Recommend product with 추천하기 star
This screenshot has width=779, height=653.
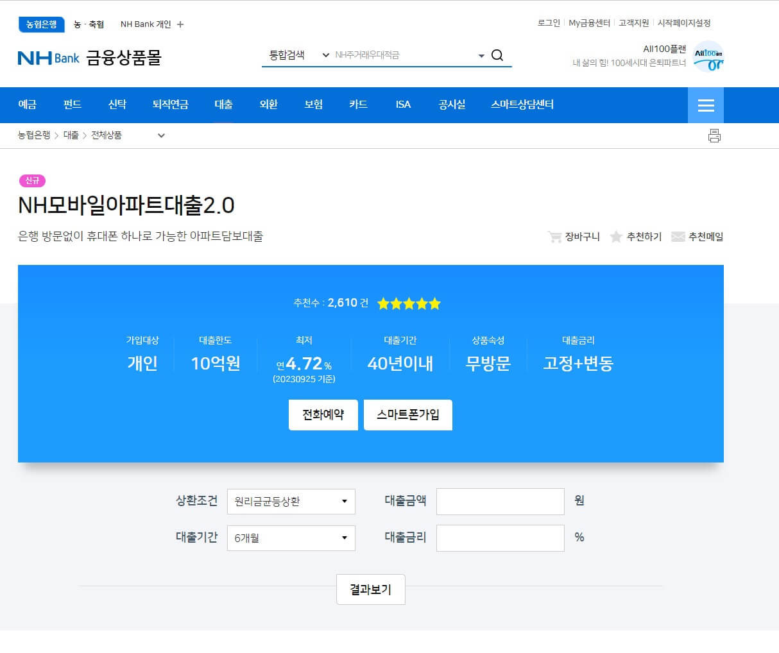tap(635, 237)
